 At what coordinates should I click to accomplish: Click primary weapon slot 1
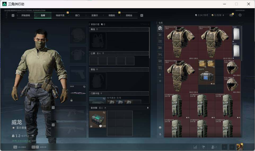tap(69, 113)
